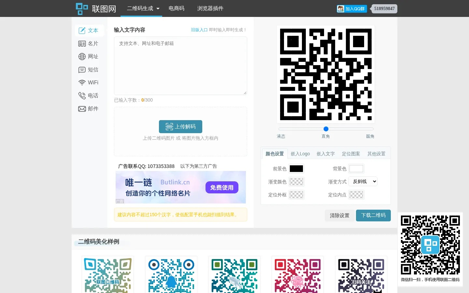Open the WiFi signal icon
The width and height of the screenshot is (469, 293).
click(x=82, y=83)
